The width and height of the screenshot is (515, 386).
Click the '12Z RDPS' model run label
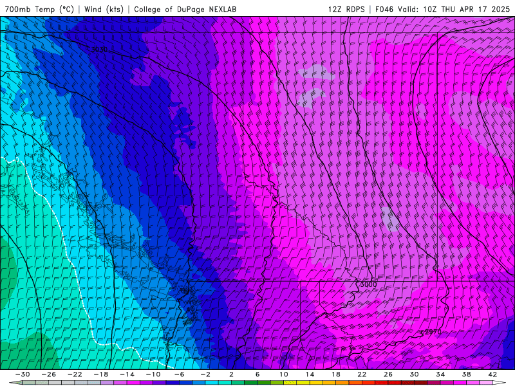pos(346,9)
